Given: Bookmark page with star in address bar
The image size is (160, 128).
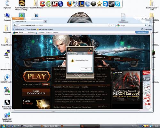Looking at the screenshot, I should [109, 25].
